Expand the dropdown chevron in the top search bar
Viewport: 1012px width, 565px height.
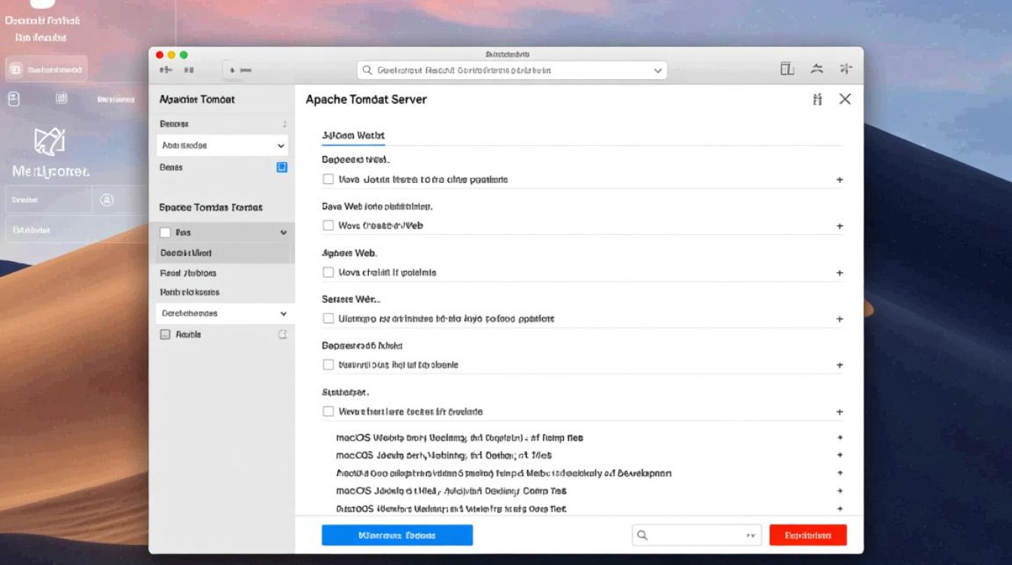pos(657,70)
